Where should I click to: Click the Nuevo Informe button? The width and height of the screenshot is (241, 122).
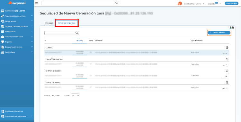click(219, 33)
